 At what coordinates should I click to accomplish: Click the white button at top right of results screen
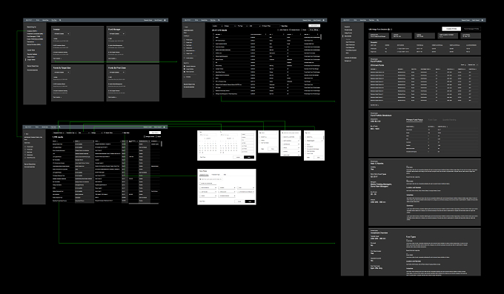(x=314, y=26)
